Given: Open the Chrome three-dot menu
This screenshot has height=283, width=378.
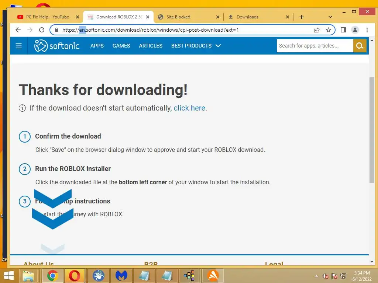Looking at the screenshot, I should coord(367,30).
